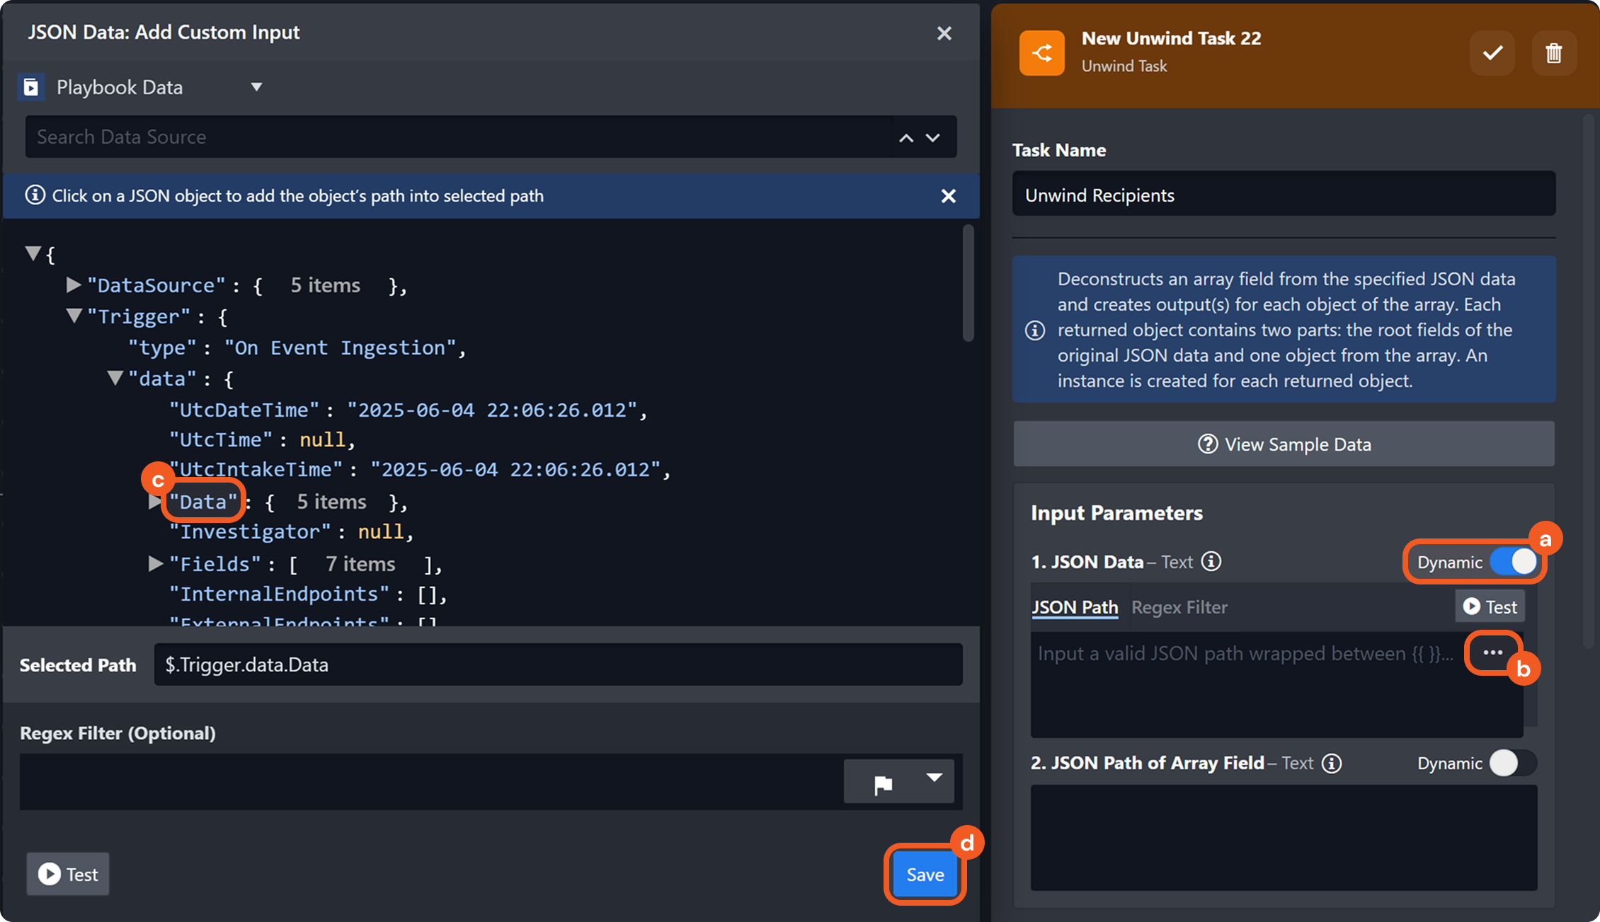Turn off Dynamic toggle for JSON Data
1600x922 pixels.
pyautogui.click(x=1513, y=562)
